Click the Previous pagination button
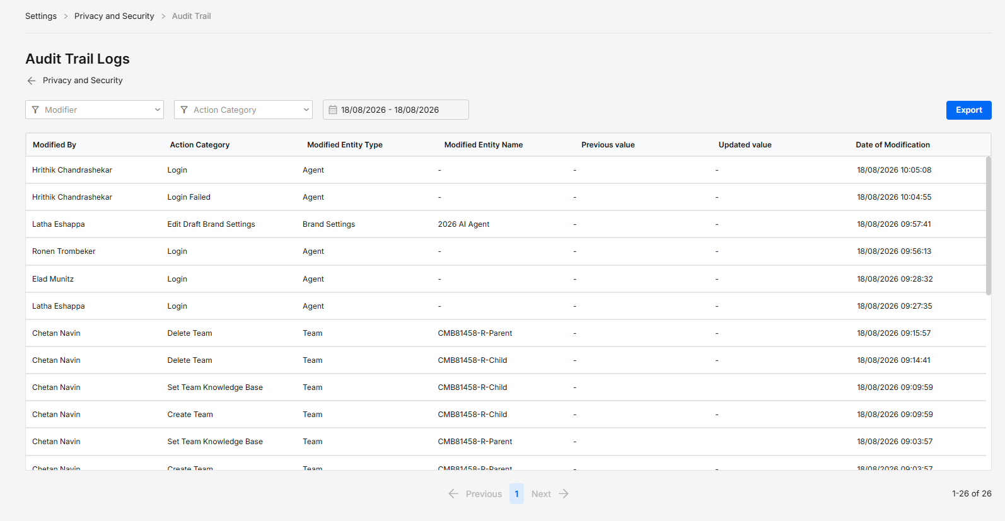1005x521 pixels. coord(475,494)
